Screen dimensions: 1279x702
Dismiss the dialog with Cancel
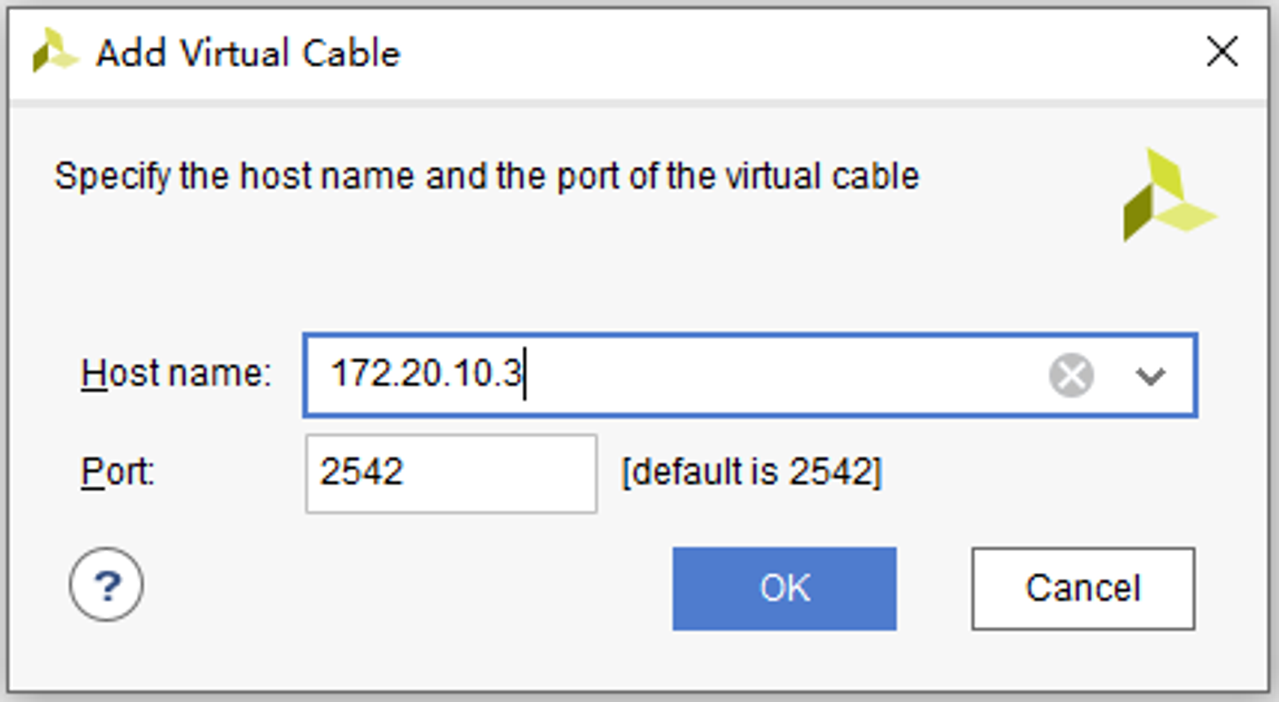1083,588
